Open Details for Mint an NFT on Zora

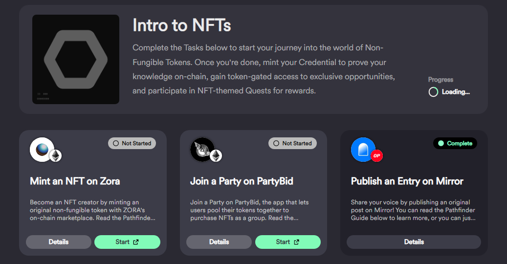(x=59, y=242)
